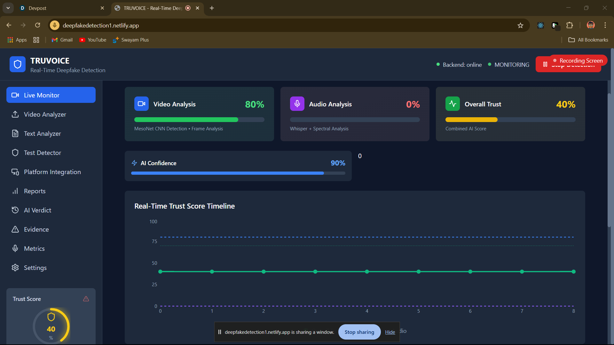Click the TRUVOICE shield logo icon
This screenshot has width=614, height=345.
(x=18, y=65)
